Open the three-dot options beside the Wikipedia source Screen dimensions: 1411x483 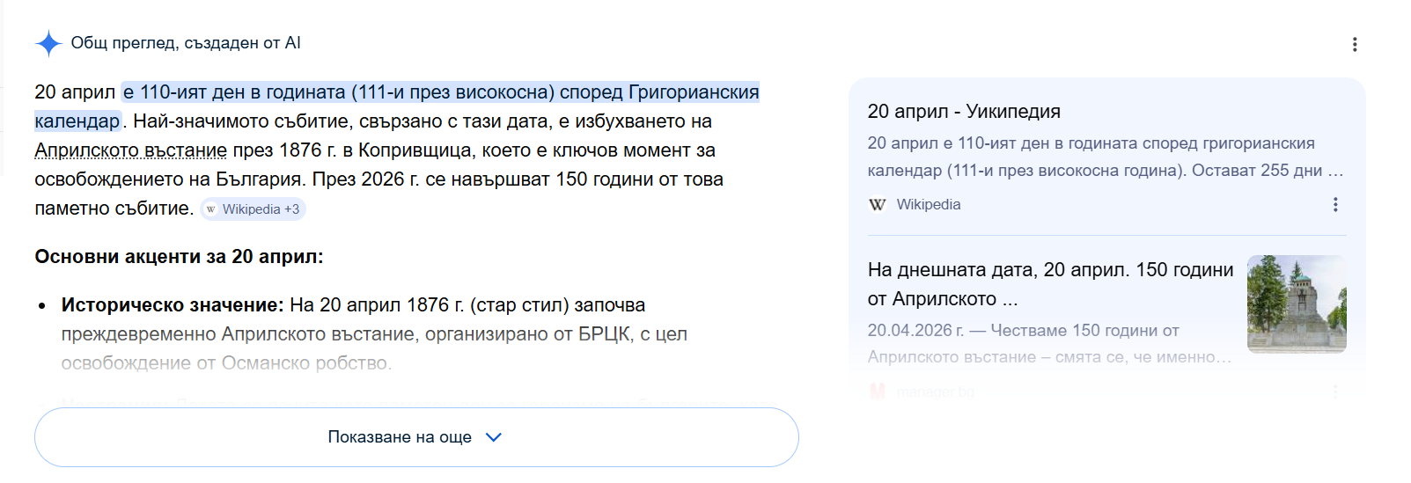tap(1335, 205)
